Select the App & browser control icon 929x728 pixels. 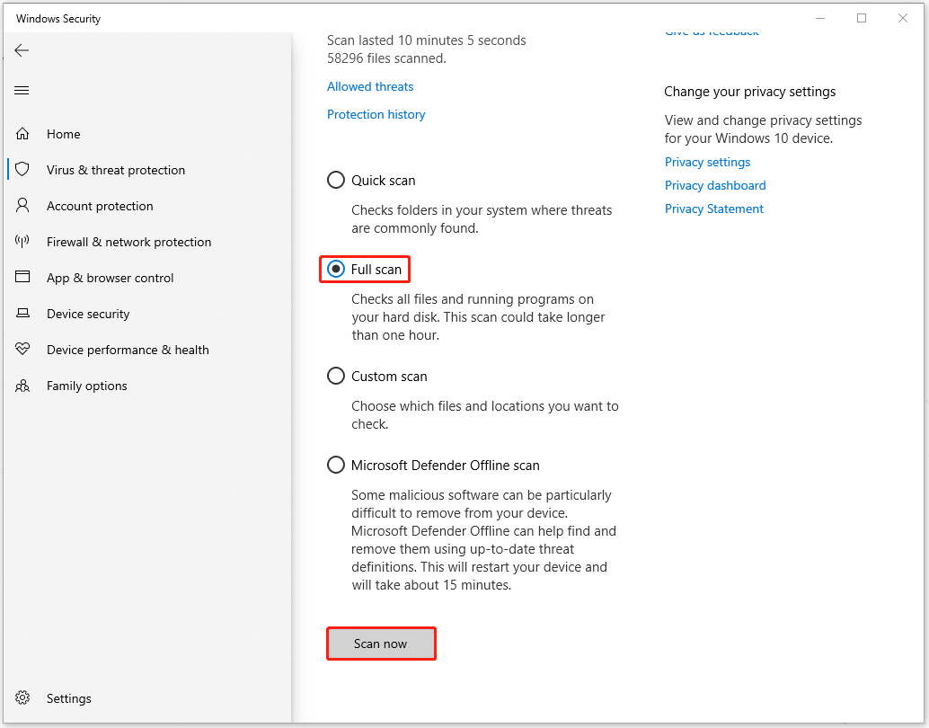coord(22,277)
